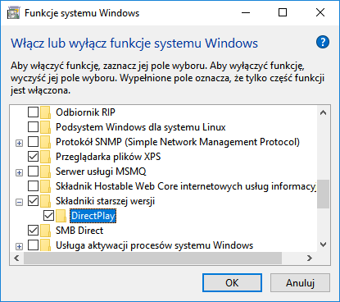Confirm changes with the OK button

[232, 282]
